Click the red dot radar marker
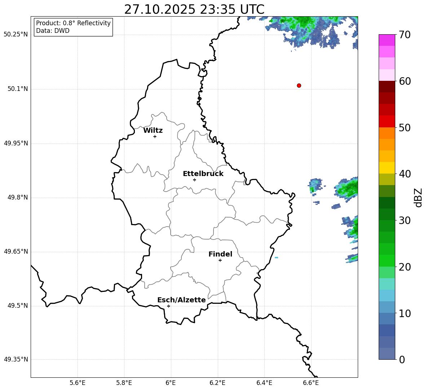 (299, 86)
